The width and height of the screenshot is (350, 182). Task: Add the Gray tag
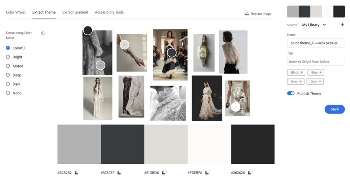(x=315, y=82)
